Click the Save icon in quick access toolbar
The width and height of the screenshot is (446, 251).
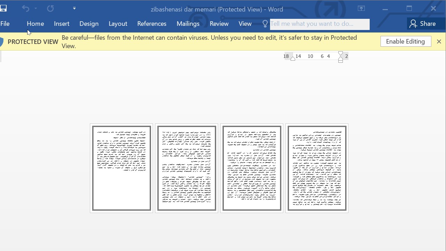[3, 8]
